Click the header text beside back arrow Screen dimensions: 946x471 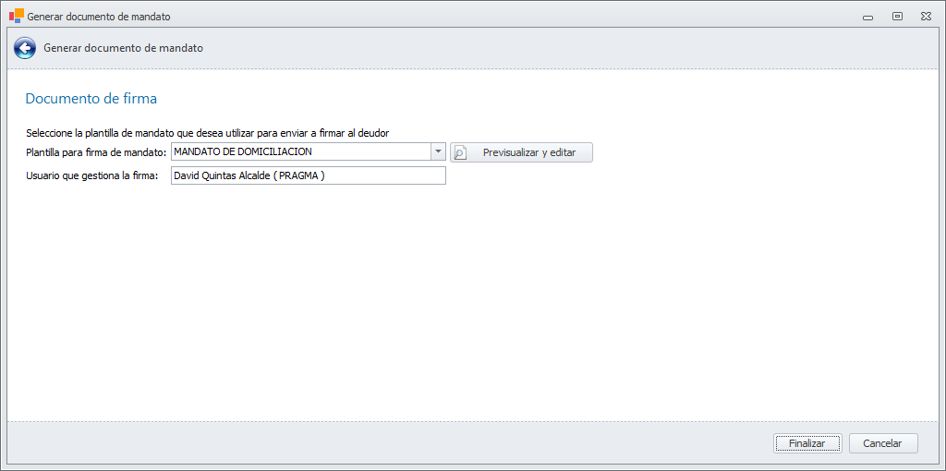124,48
